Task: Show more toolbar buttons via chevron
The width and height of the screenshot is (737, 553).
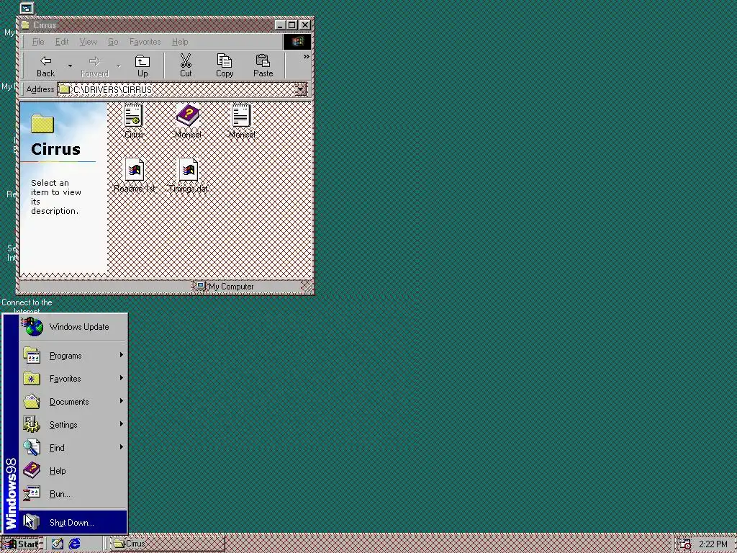Action: click(306, 56)
